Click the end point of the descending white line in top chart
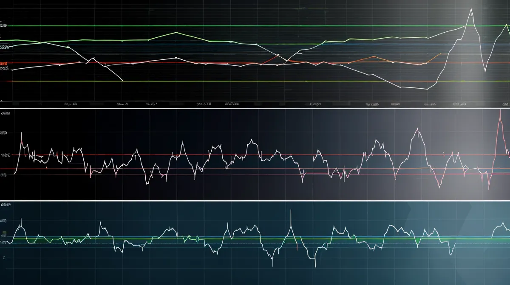The width and height of the screenshot is (510, 285). pyautogui.click(x=123, y=81)
